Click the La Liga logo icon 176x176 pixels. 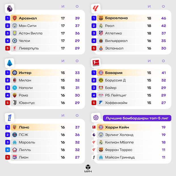pyautogui.click(x=96, y=9)
